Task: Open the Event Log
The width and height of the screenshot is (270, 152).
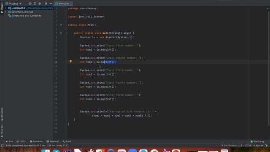Action: click(x=257, y=141)
